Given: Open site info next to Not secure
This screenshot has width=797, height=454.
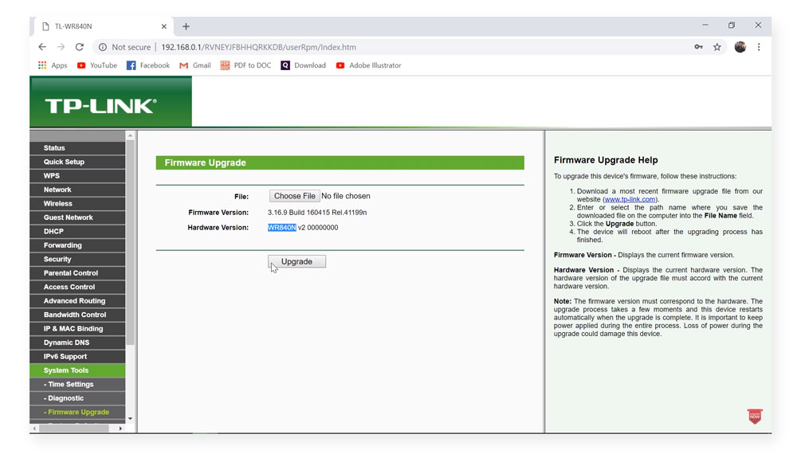Looking at the screenshot, I should coord(103,47).
